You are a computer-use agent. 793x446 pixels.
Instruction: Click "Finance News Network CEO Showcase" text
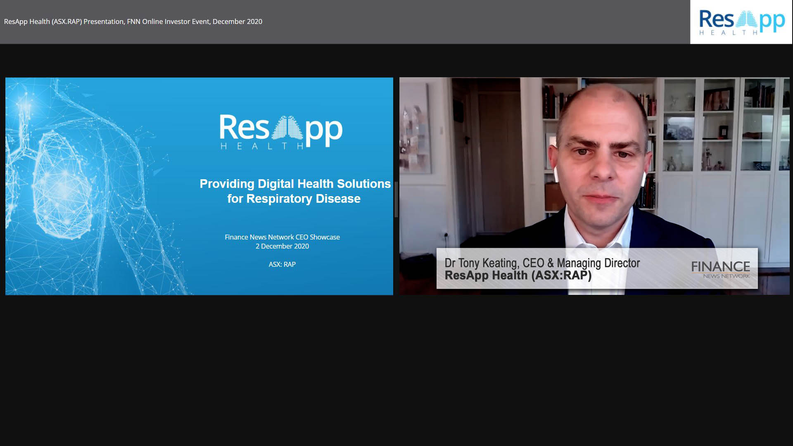coord(282,237)
